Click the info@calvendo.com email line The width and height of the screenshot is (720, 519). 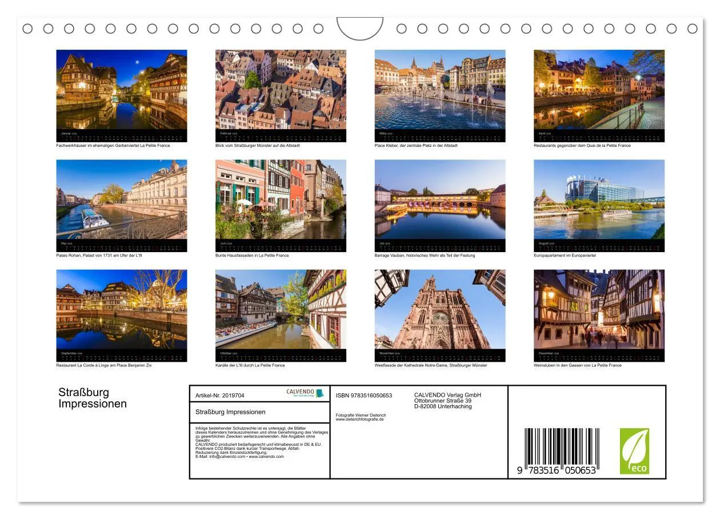pos(239,457)
